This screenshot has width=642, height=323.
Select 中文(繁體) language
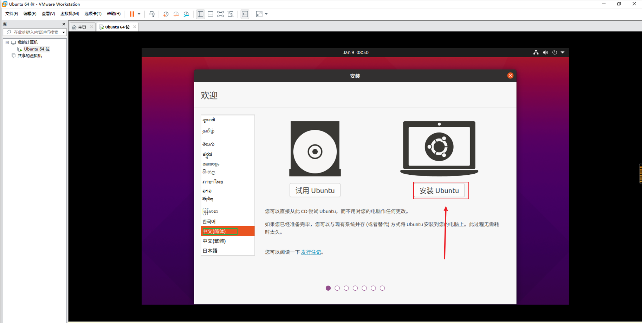click(228, 241)
